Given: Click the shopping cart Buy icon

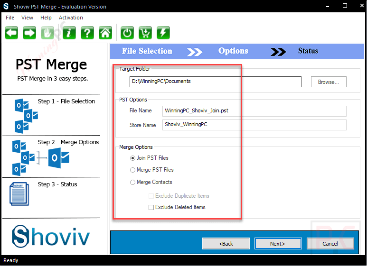Looking at the screenshot, I should (145, 33).
